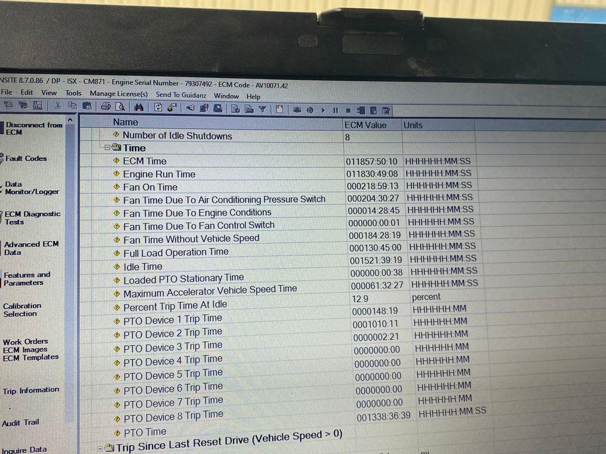Open the File menu
Image resolution: width=606 pixels, height=454 pixels.
pos(6,92)
